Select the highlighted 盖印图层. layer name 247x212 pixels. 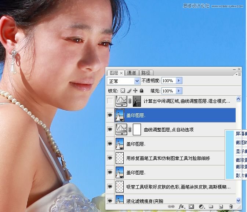(x=136, y=116)
